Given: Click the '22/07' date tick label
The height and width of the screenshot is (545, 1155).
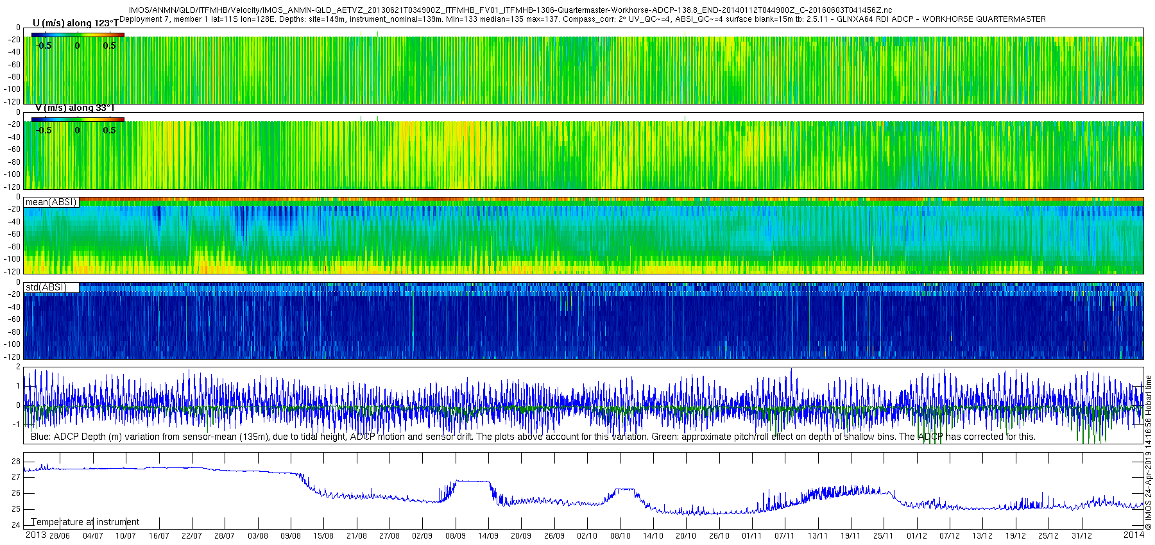Looking at the screenshot, I should point(192,536).
